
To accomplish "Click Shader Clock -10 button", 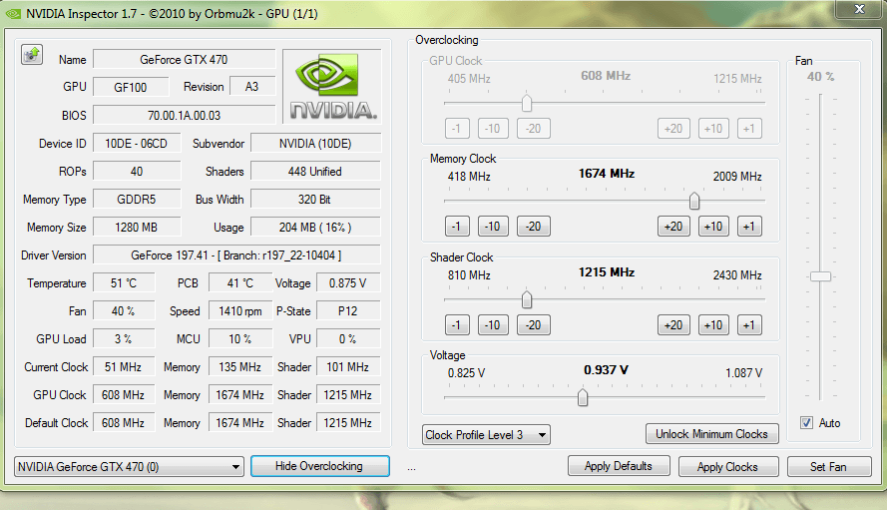I will point(493,325).
